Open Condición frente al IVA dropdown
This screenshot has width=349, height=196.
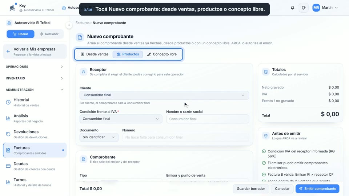pyautogui.click(x=121, y=119)
